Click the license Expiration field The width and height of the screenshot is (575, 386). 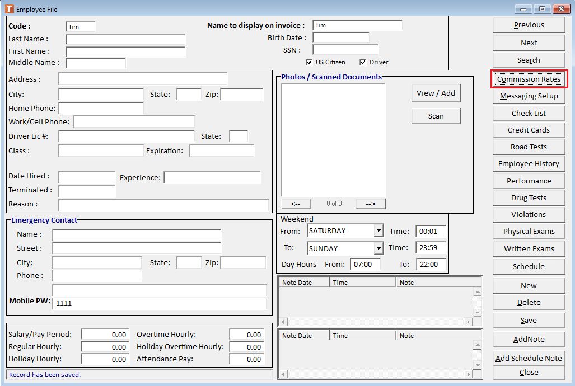point(222,150)
